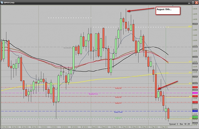
Task: Select the MonthlyPivot line label
Action: click(68, 48)
